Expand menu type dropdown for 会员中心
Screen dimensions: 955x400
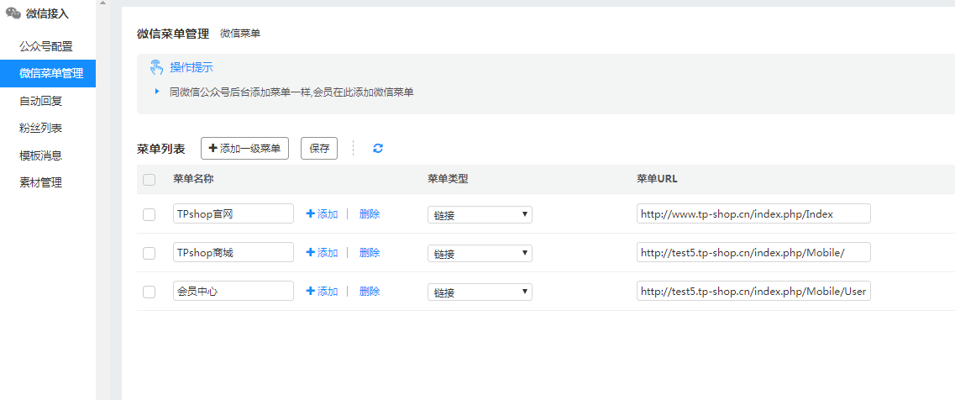(x=479, y=292)
